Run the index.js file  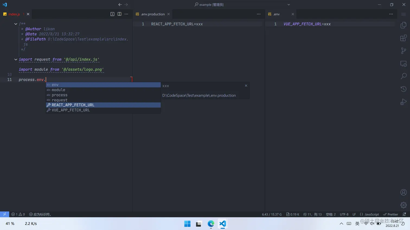[x=112, y=14]
